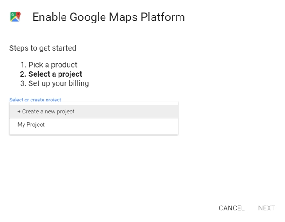This screenshot has height=222, width=285.
Task: Click the 'Pick a product' step
Action: pyautogui.click(x=53, y=65)
